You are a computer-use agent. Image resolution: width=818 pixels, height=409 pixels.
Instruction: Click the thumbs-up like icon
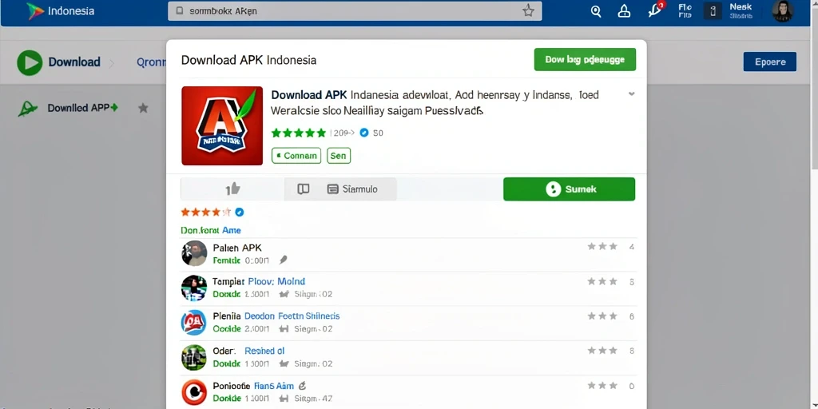click(x=232, y=189)
